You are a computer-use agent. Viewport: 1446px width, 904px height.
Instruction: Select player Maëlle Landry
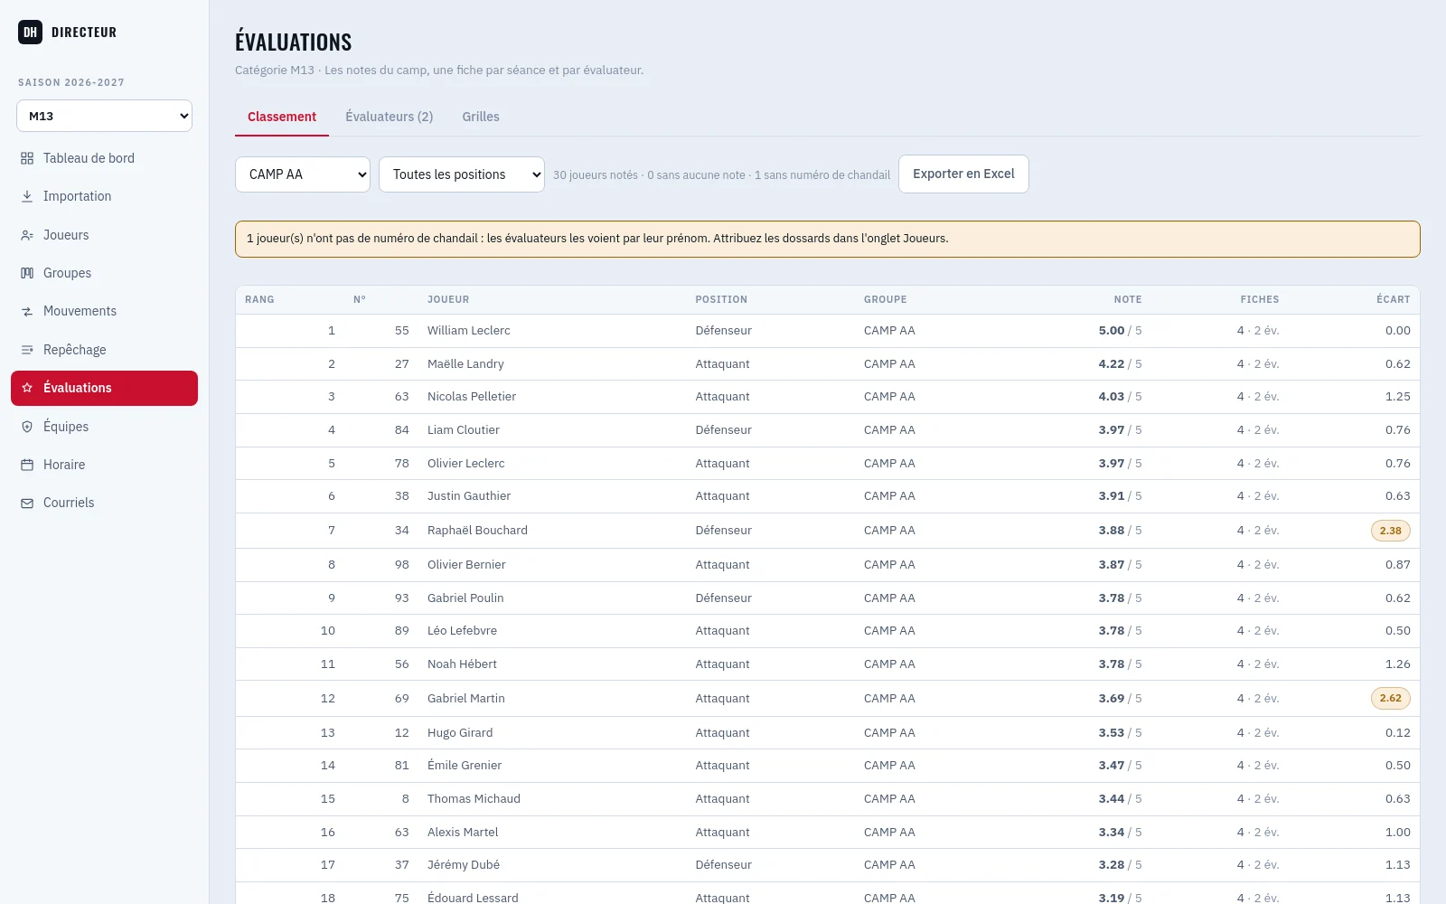pyautogui.click(x=465, y=364)
